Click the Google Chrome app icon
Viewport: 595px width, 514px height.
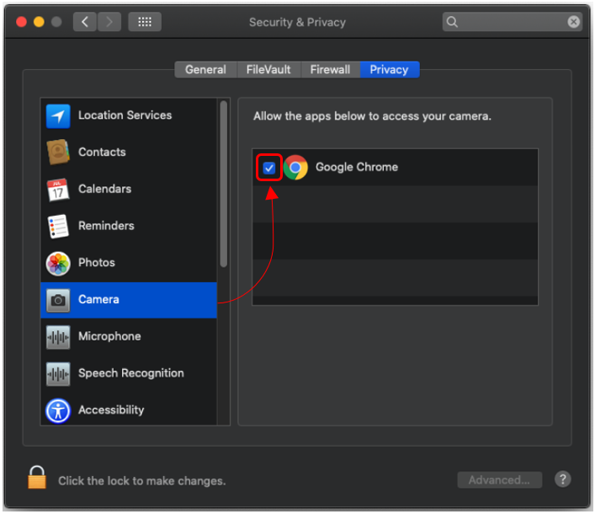click(295, 168)
